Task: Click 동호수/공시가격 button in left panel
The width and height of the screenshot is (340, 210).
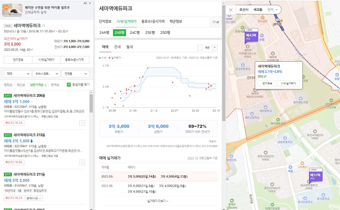Action: [x=75, y=60]
